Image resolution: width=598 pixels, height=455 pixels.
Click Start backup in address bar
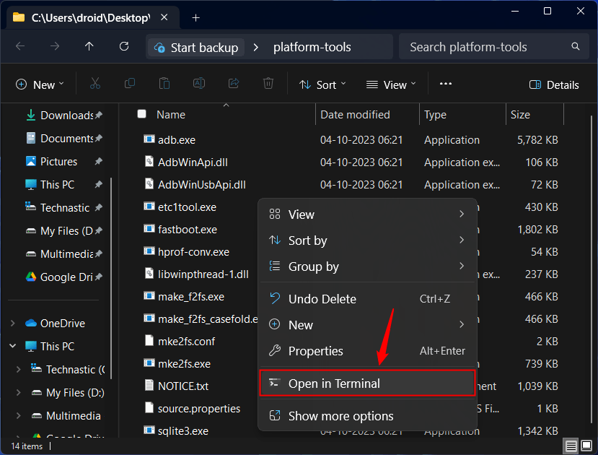[195, 48]
